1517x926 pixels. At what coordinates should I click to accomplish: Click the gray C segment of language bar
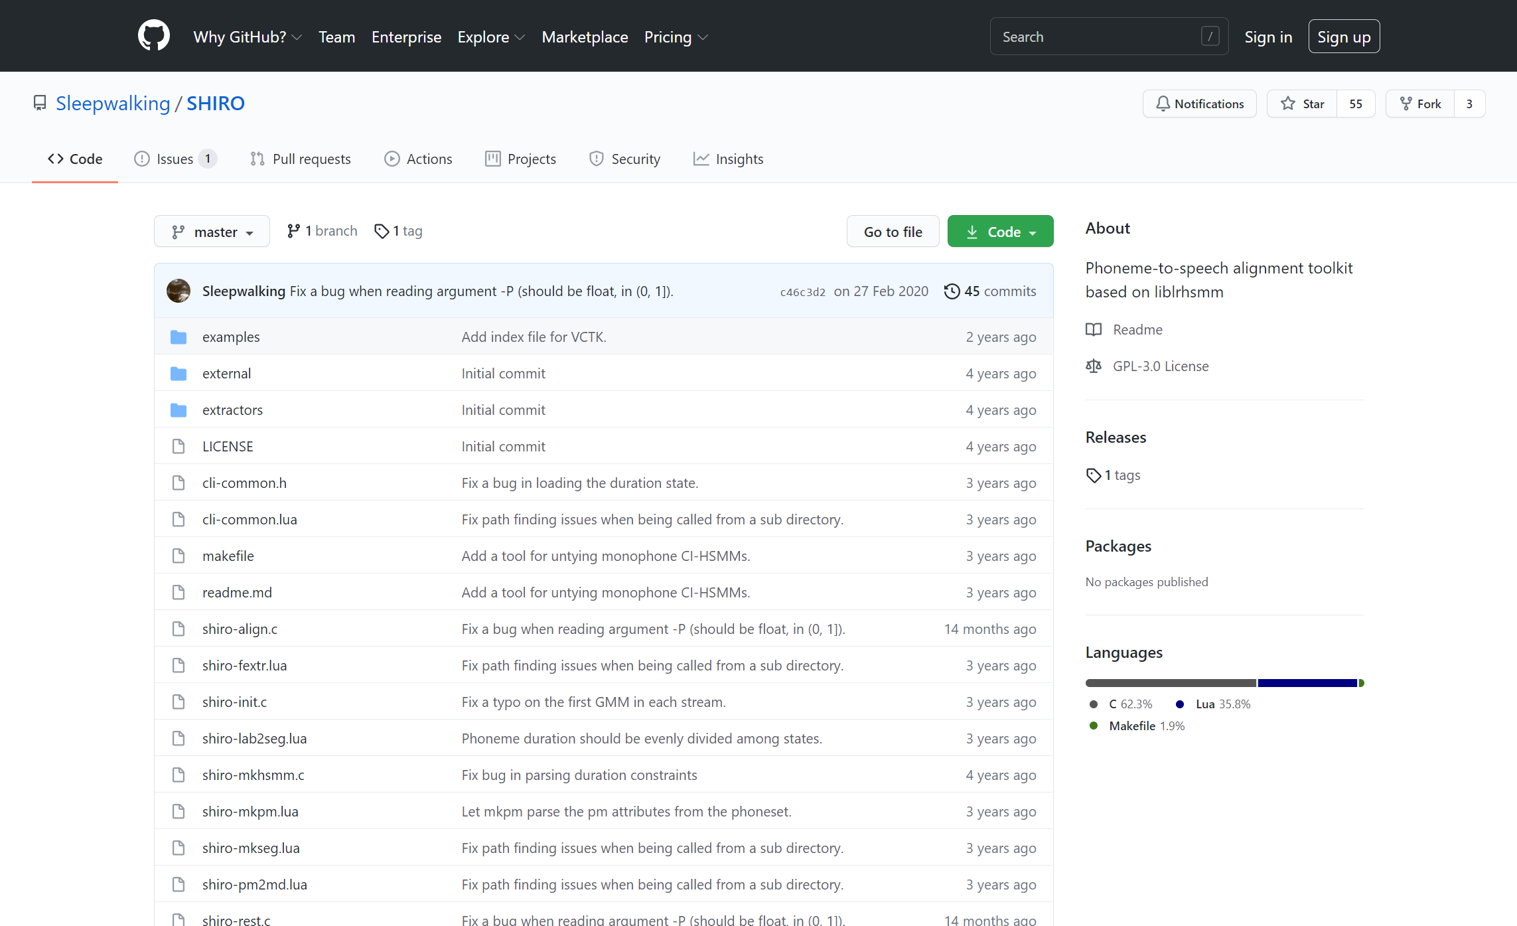1171,683
